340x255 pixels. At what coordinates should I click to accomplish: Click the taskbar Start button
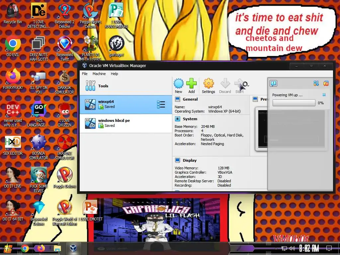(8, 248)
